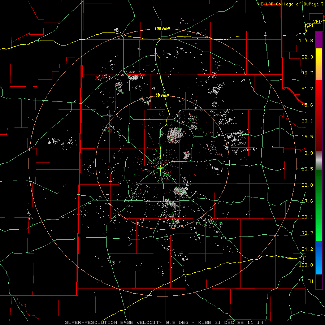Click the "50 NMI" range ring label
This screenshot has width=325, height=325.
point(162,95)
